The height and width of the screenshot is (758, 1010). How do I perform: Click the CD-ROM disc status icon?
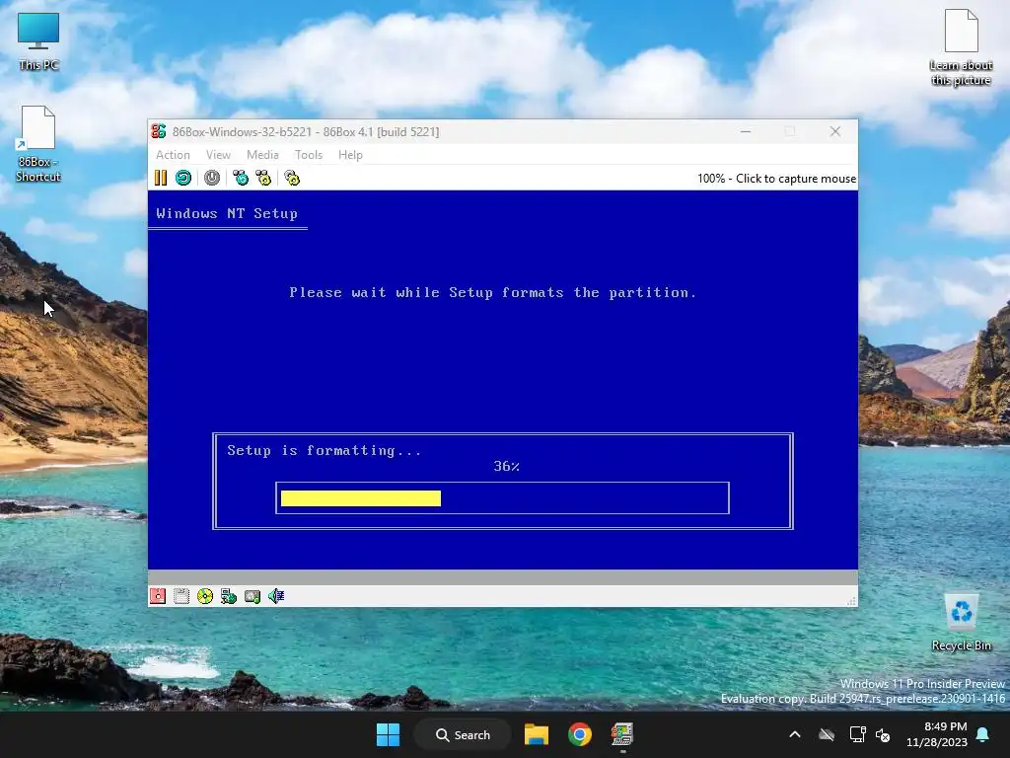pos(205,596)
